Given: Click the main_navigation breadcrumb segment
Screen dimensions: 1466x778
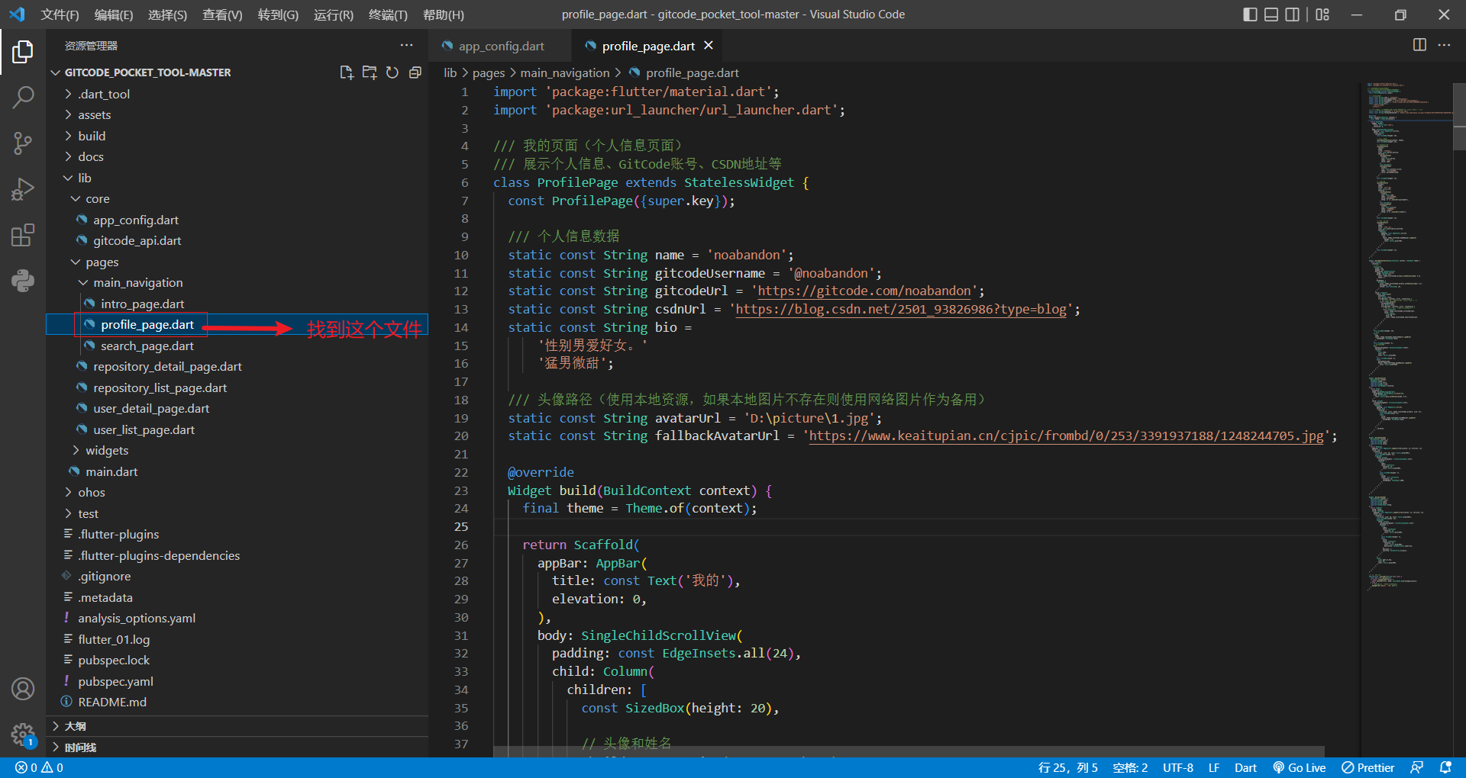Looking at the screenshot, I should [x=565, y=72].
